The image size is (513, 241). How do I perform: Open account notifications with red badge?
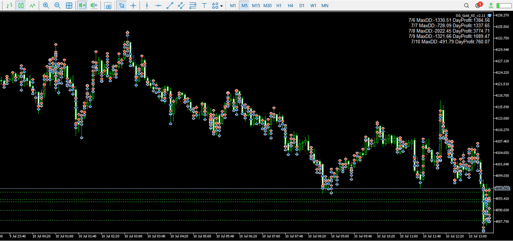click(478, 5)
